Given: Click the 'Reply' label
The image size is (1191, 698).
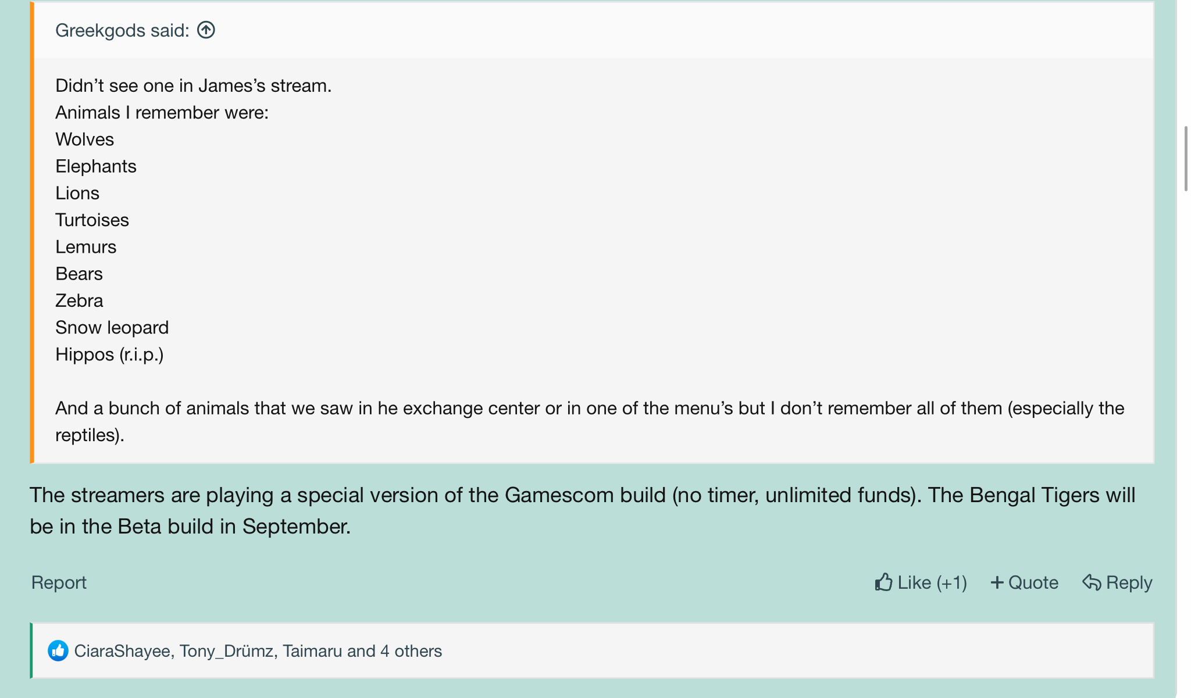Looking at the screenshot, I should [1129, 582].
